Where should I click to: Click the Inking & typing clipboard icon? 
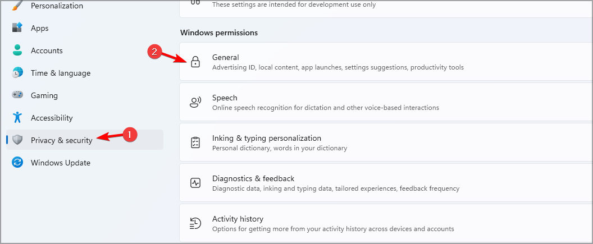tap(195, 142)
